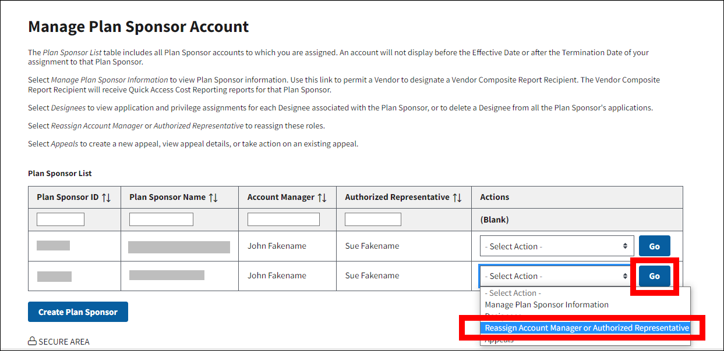
Task: Sort by Authorized Representative using arrows icon
Action: pos(457,198)
